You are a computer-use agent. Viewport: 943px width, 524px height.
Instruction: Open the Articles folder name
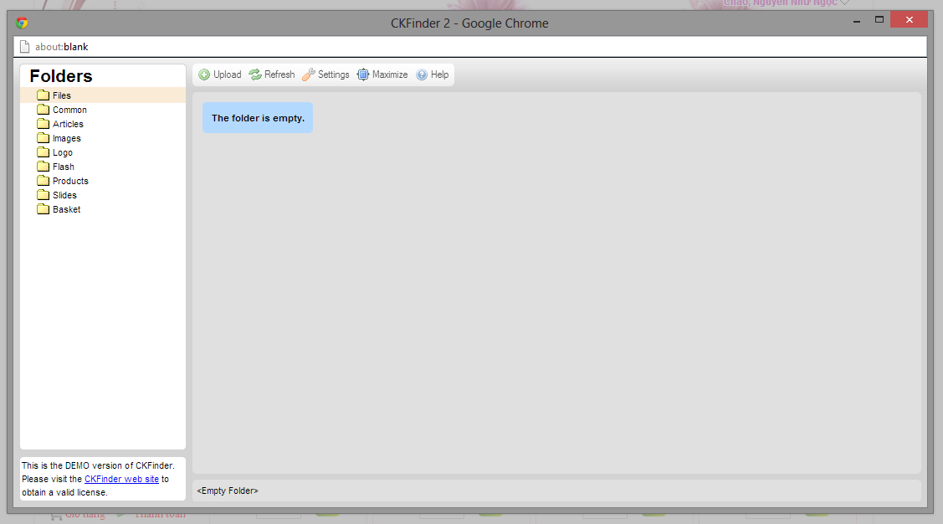click(68, 124)
